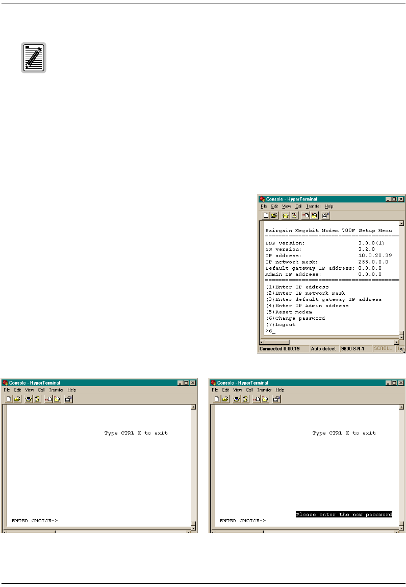406x587 pixels.
Task: Click Call phone icon in Setup Menu window
Action: point(286,215)
